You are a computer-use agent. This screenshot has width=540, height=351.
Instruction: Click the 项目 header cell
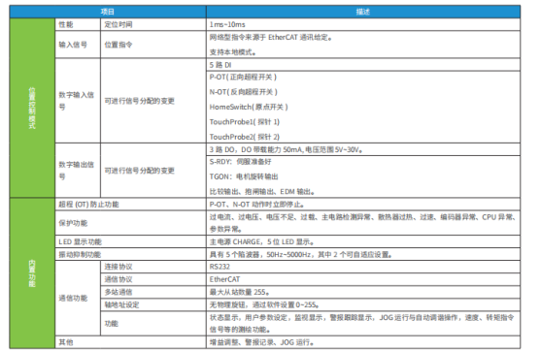[x=108, y=12]
